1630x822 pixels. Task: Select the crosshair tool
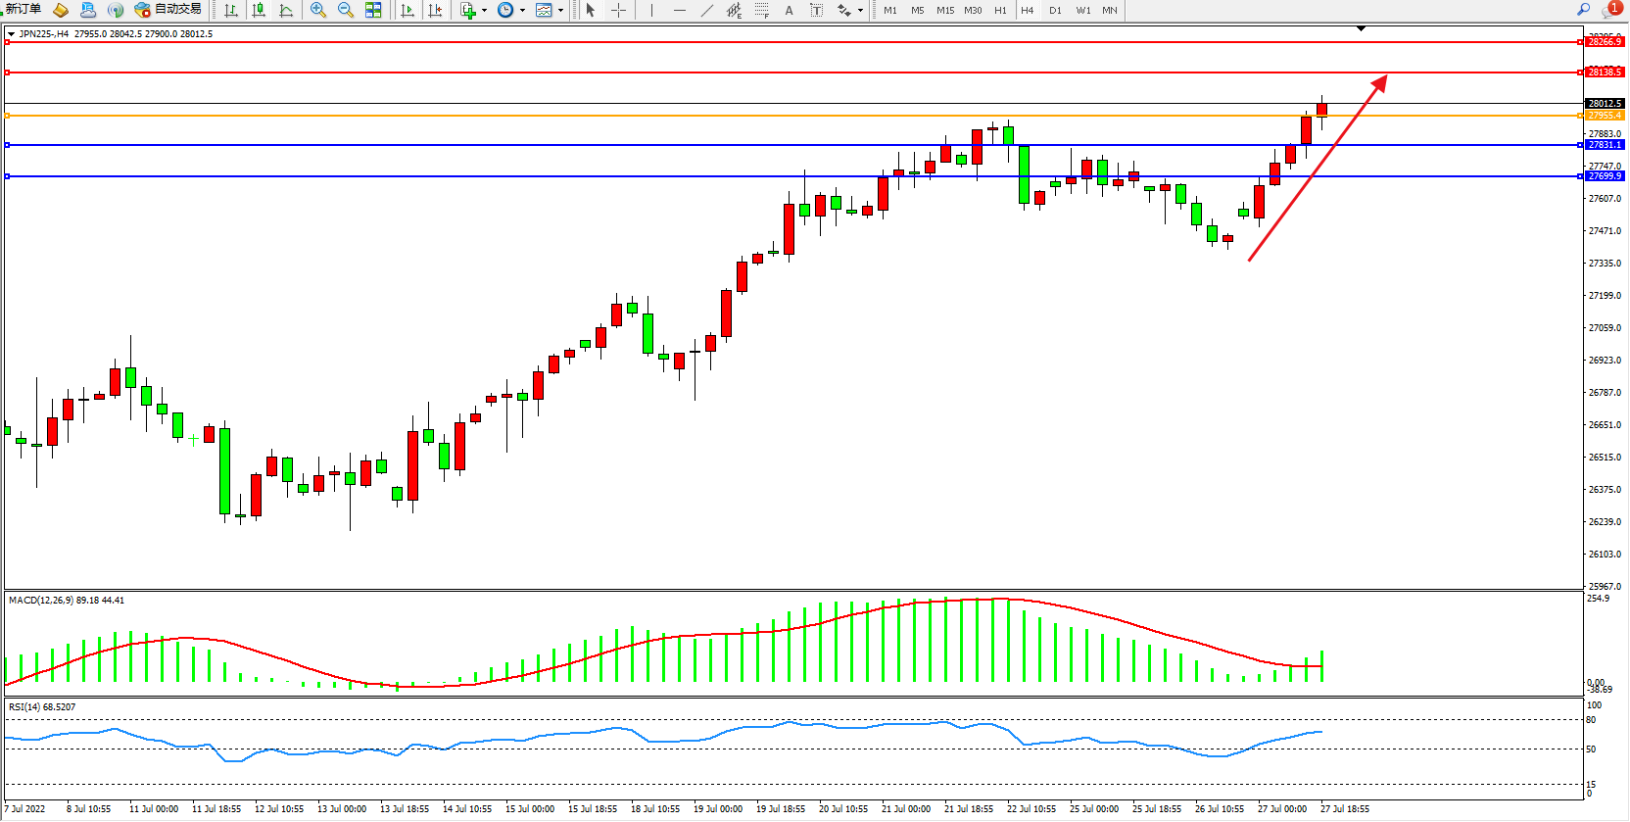pyautogui.click(x=619, y=10)
